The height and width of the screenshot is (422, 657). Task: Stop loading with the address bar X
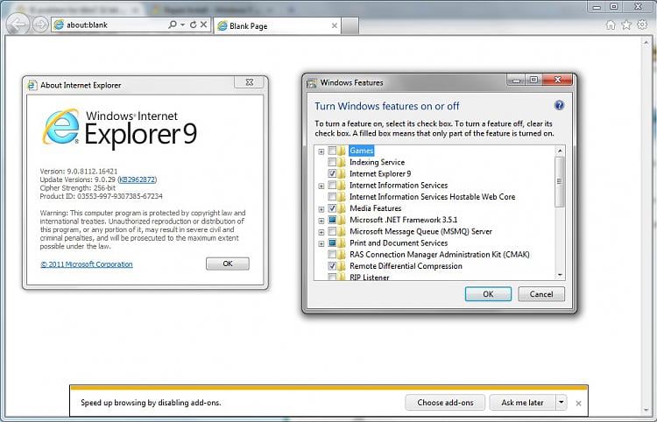click(203, 25)
